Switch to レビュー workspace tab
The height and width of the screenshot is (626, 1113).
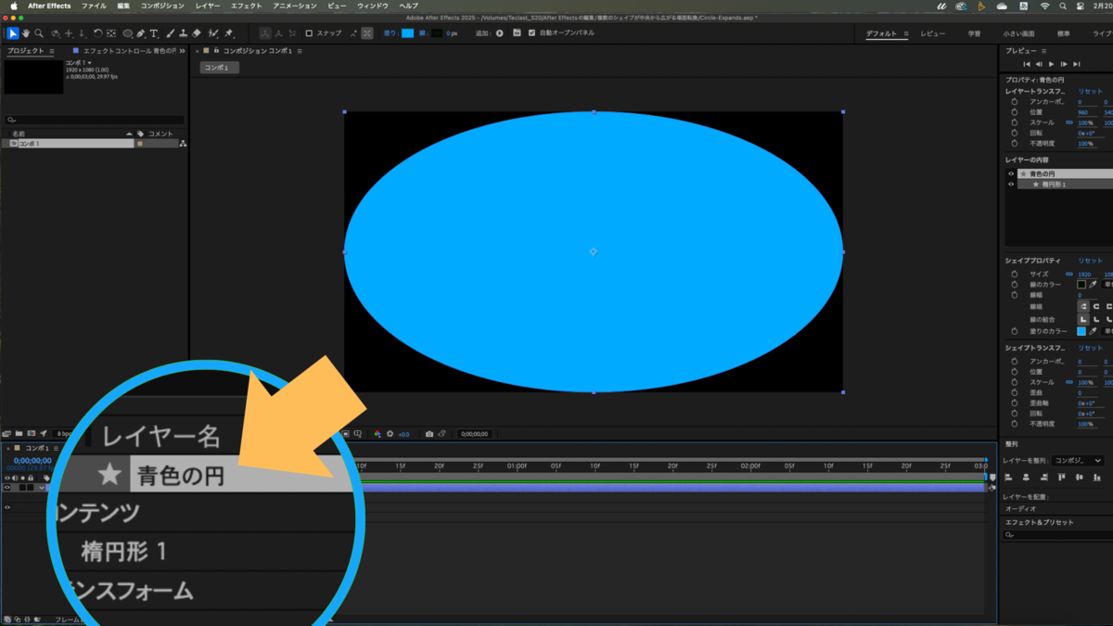tap(932, 33)
